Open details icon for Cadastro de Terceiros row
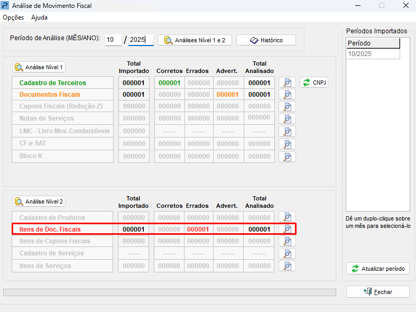Viewport: 416px width, 312px height. point(287,82)
